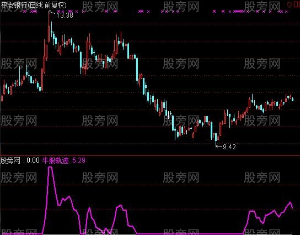Click the candlestick at the 13.38 high
This screenshot has height=235, width=300.
49,27
